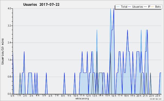Click the 3.2 y-axis value
The image size is (164, 101).
tap(9, 26)
